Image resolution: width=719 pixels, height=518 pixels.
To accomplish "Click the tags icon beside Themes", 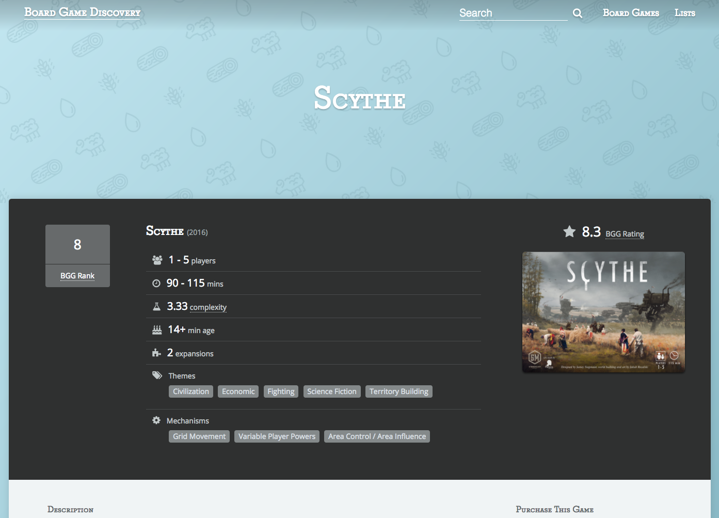I will (x=157, y=375).
